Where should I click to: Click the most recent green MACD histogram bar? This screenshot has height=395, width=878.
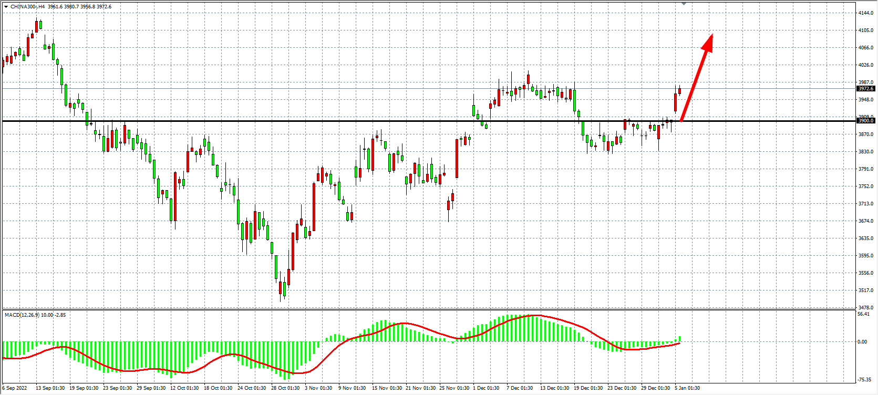tap(679, 339)
